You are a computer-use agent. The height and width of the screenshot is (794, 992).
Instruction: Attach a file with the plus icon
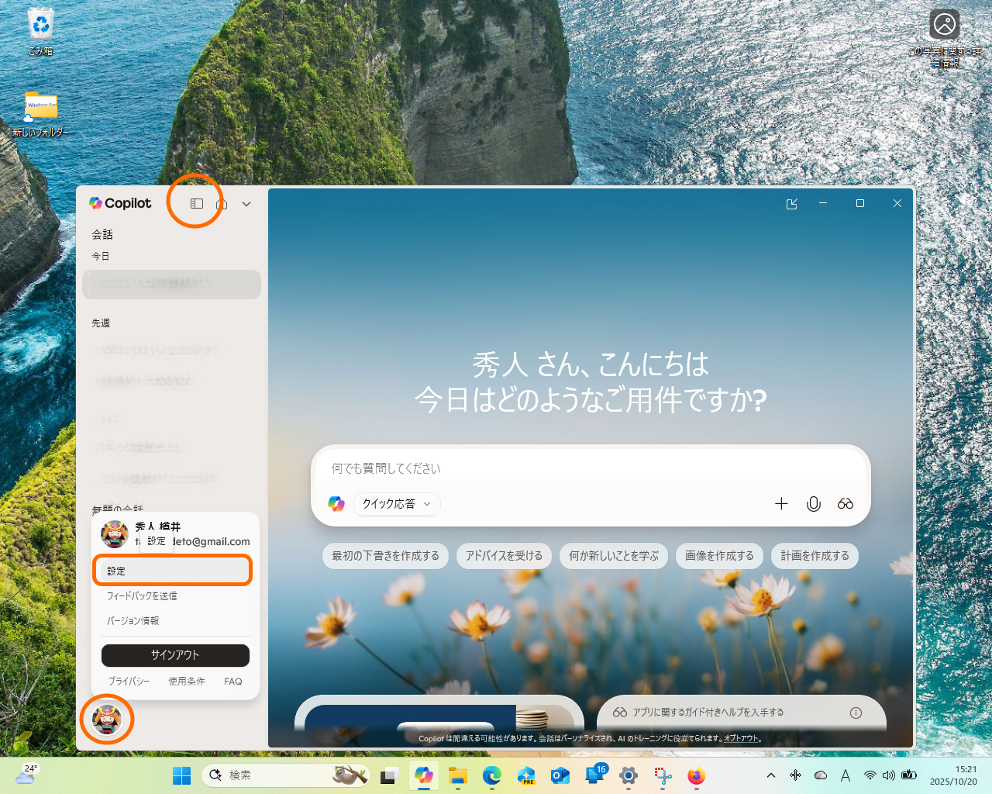click(x=781, y=503)
